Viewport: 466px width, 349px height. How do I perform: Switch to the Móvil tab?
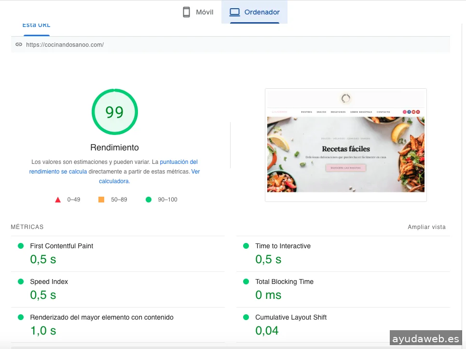coord(198,12)
